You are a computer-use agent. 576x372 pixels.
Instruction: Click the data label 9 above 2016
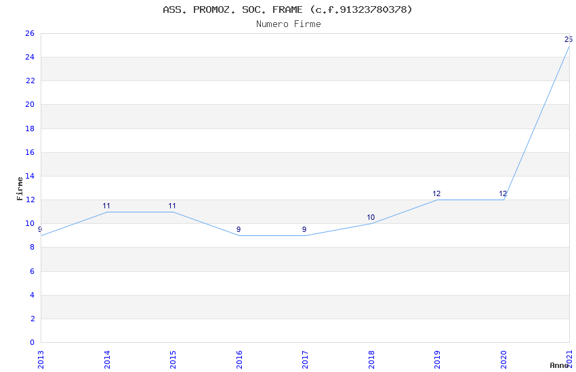[239, 229]
